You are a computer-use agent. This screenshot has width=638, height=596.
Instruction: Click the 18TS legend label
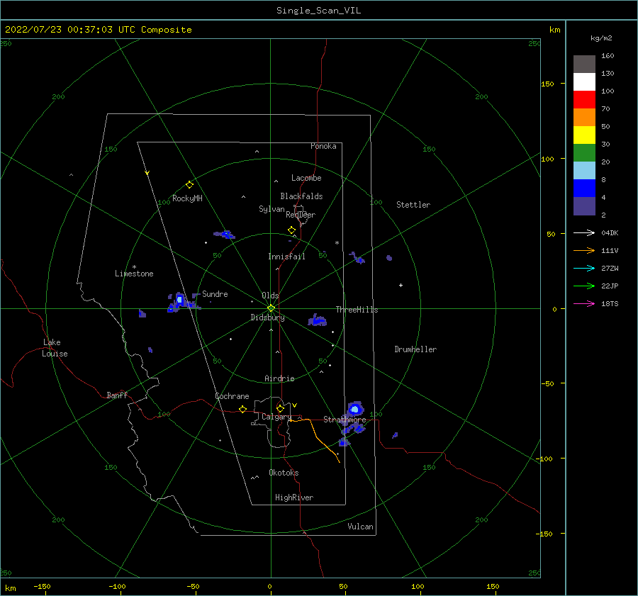point(610,303)
